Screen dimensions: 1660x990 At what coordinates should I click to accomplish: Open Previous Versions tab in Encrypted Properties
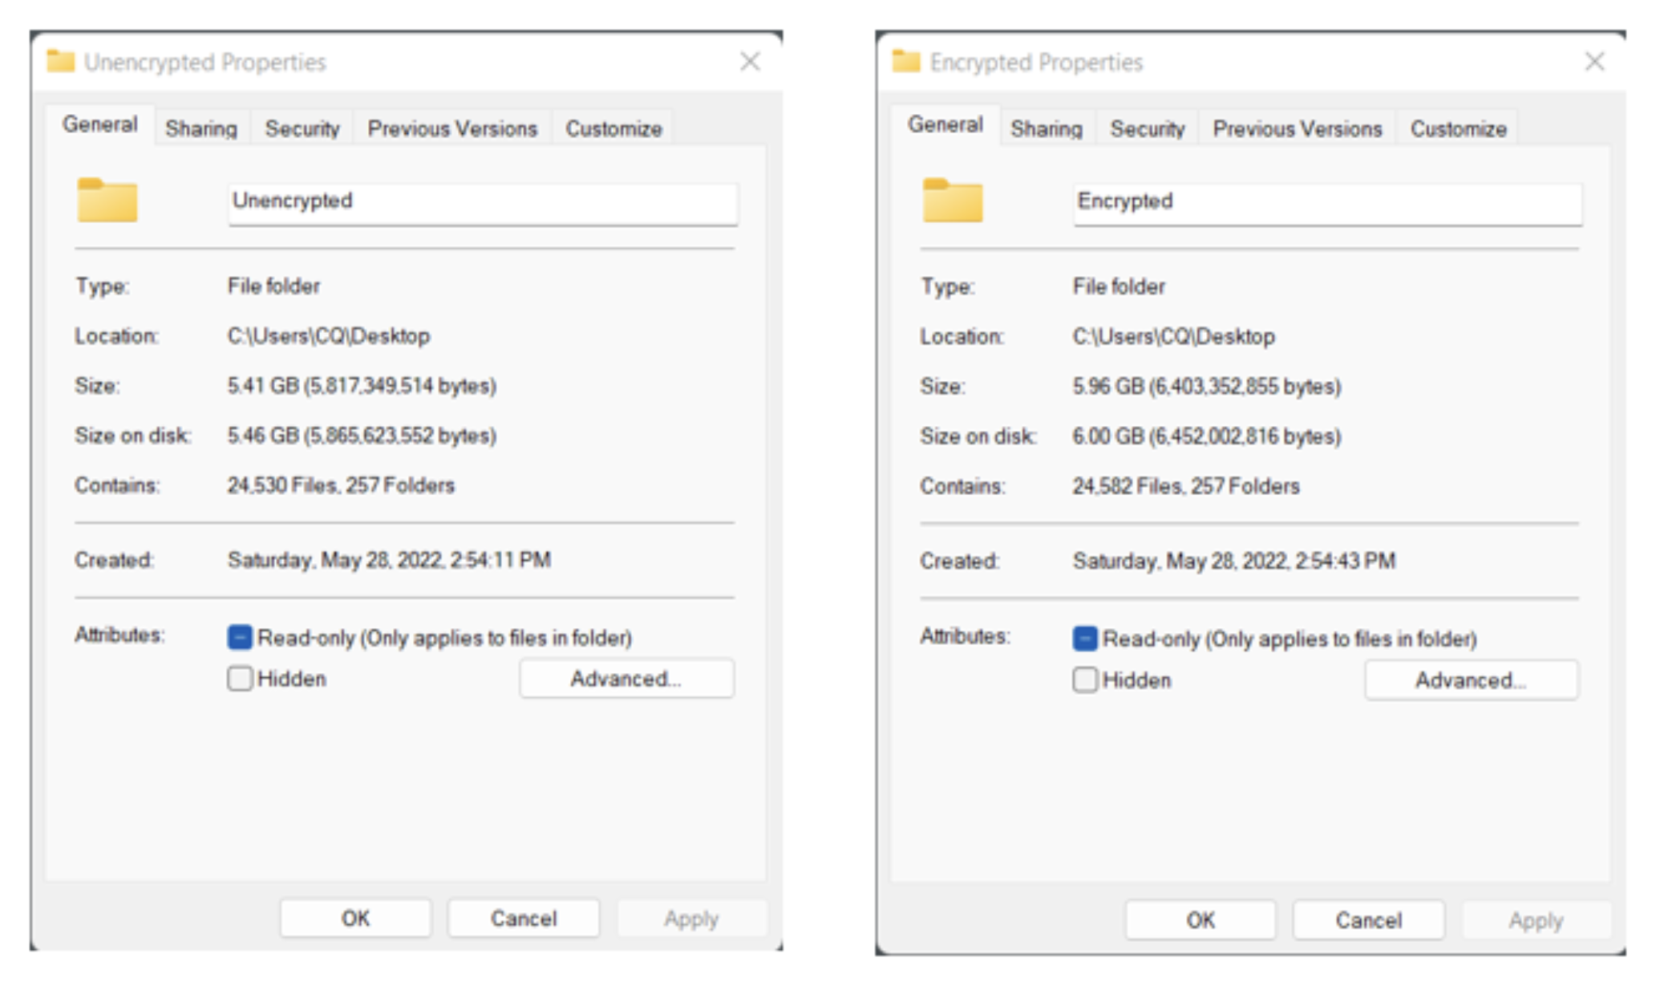coord(1297,128)
